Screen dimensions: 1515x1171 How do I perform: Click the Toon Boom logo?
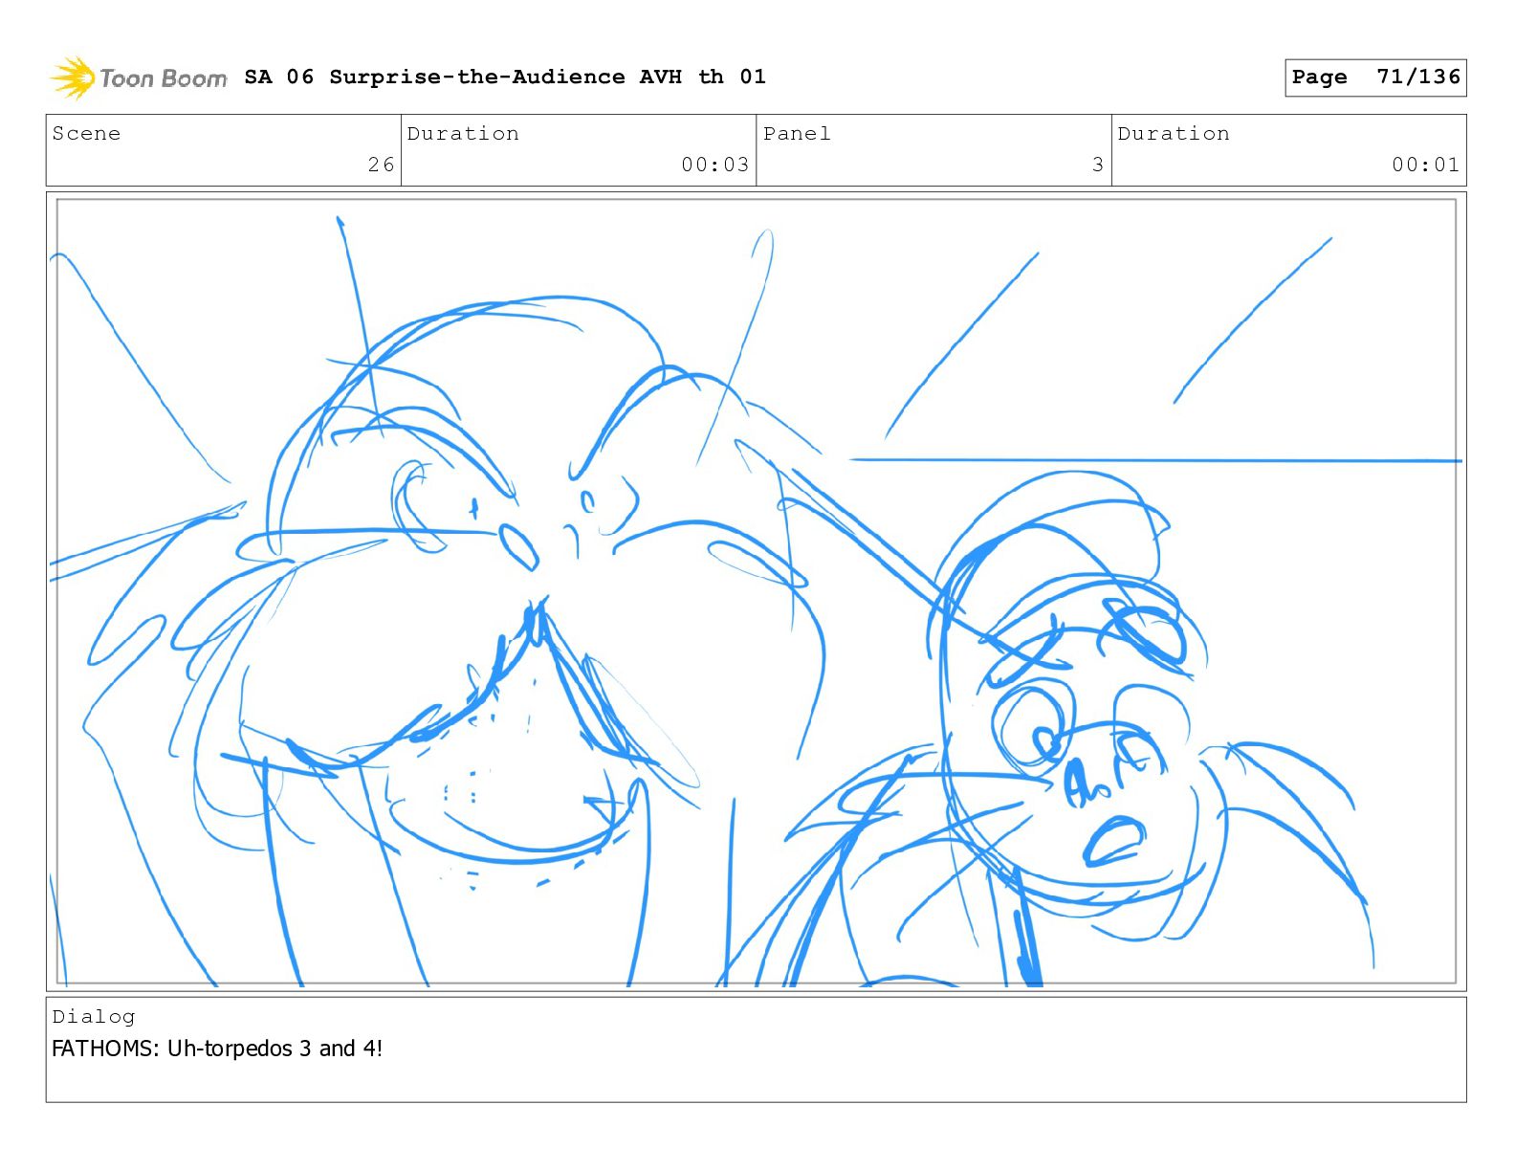(x=139, y=77)
